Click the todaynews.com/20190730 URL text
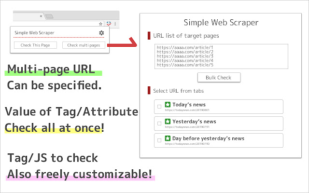 point(187,144)
